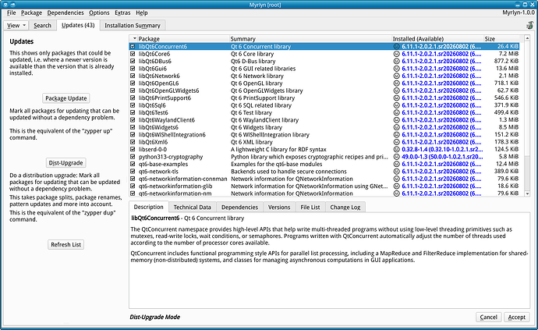Toggle update checkbox for libQt6Core6

pos(133,54)
